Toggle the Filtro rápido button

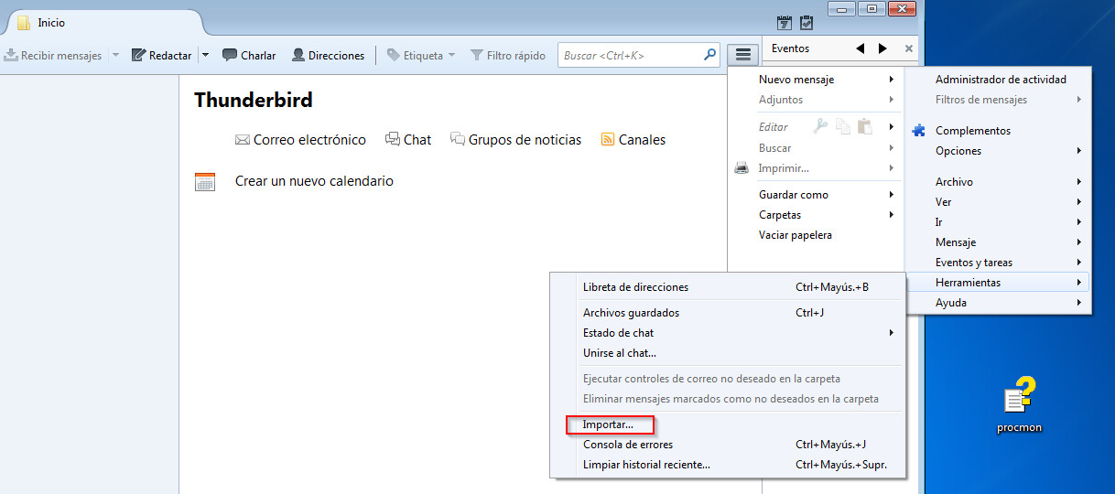(507, 56)
